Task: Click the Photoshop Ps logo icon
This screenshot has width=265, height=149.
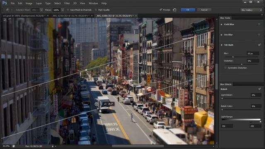Action: click(5, 3)
